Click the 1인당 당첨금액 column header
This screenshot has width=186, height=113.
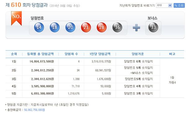[x=100, y=54]
